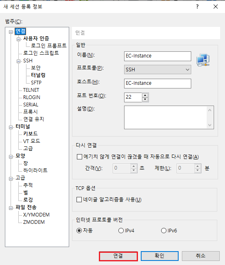The height and width of the screenshot is (265, 225).
Task: Select the 자동 internet protocol radio
Action: point(79,230)
